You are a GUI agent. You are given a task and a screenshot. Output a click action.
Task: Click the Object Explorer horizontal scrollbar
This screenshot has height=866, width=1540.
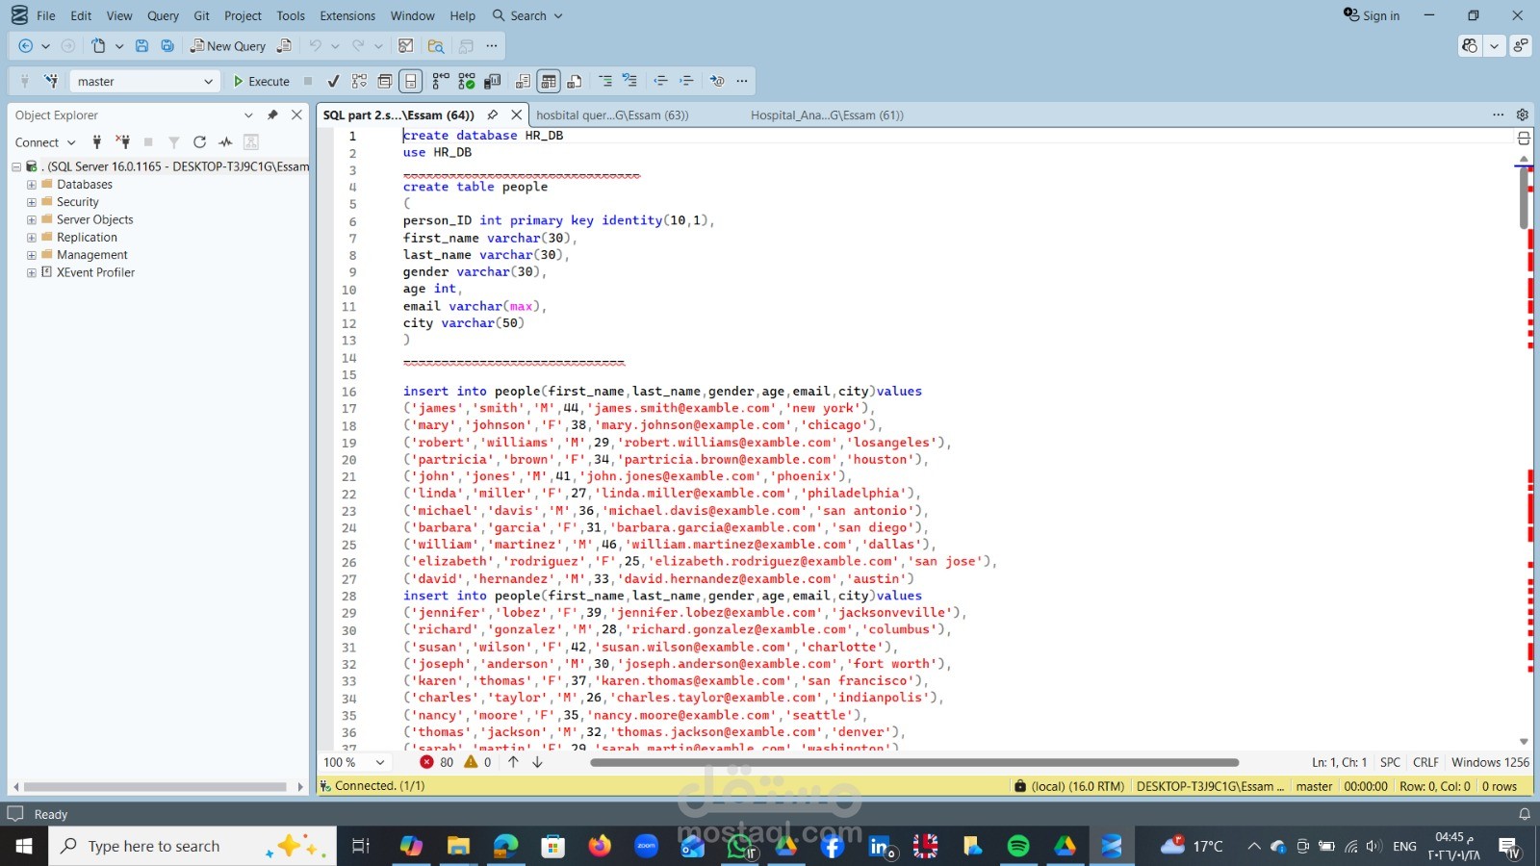click(156, 786)
